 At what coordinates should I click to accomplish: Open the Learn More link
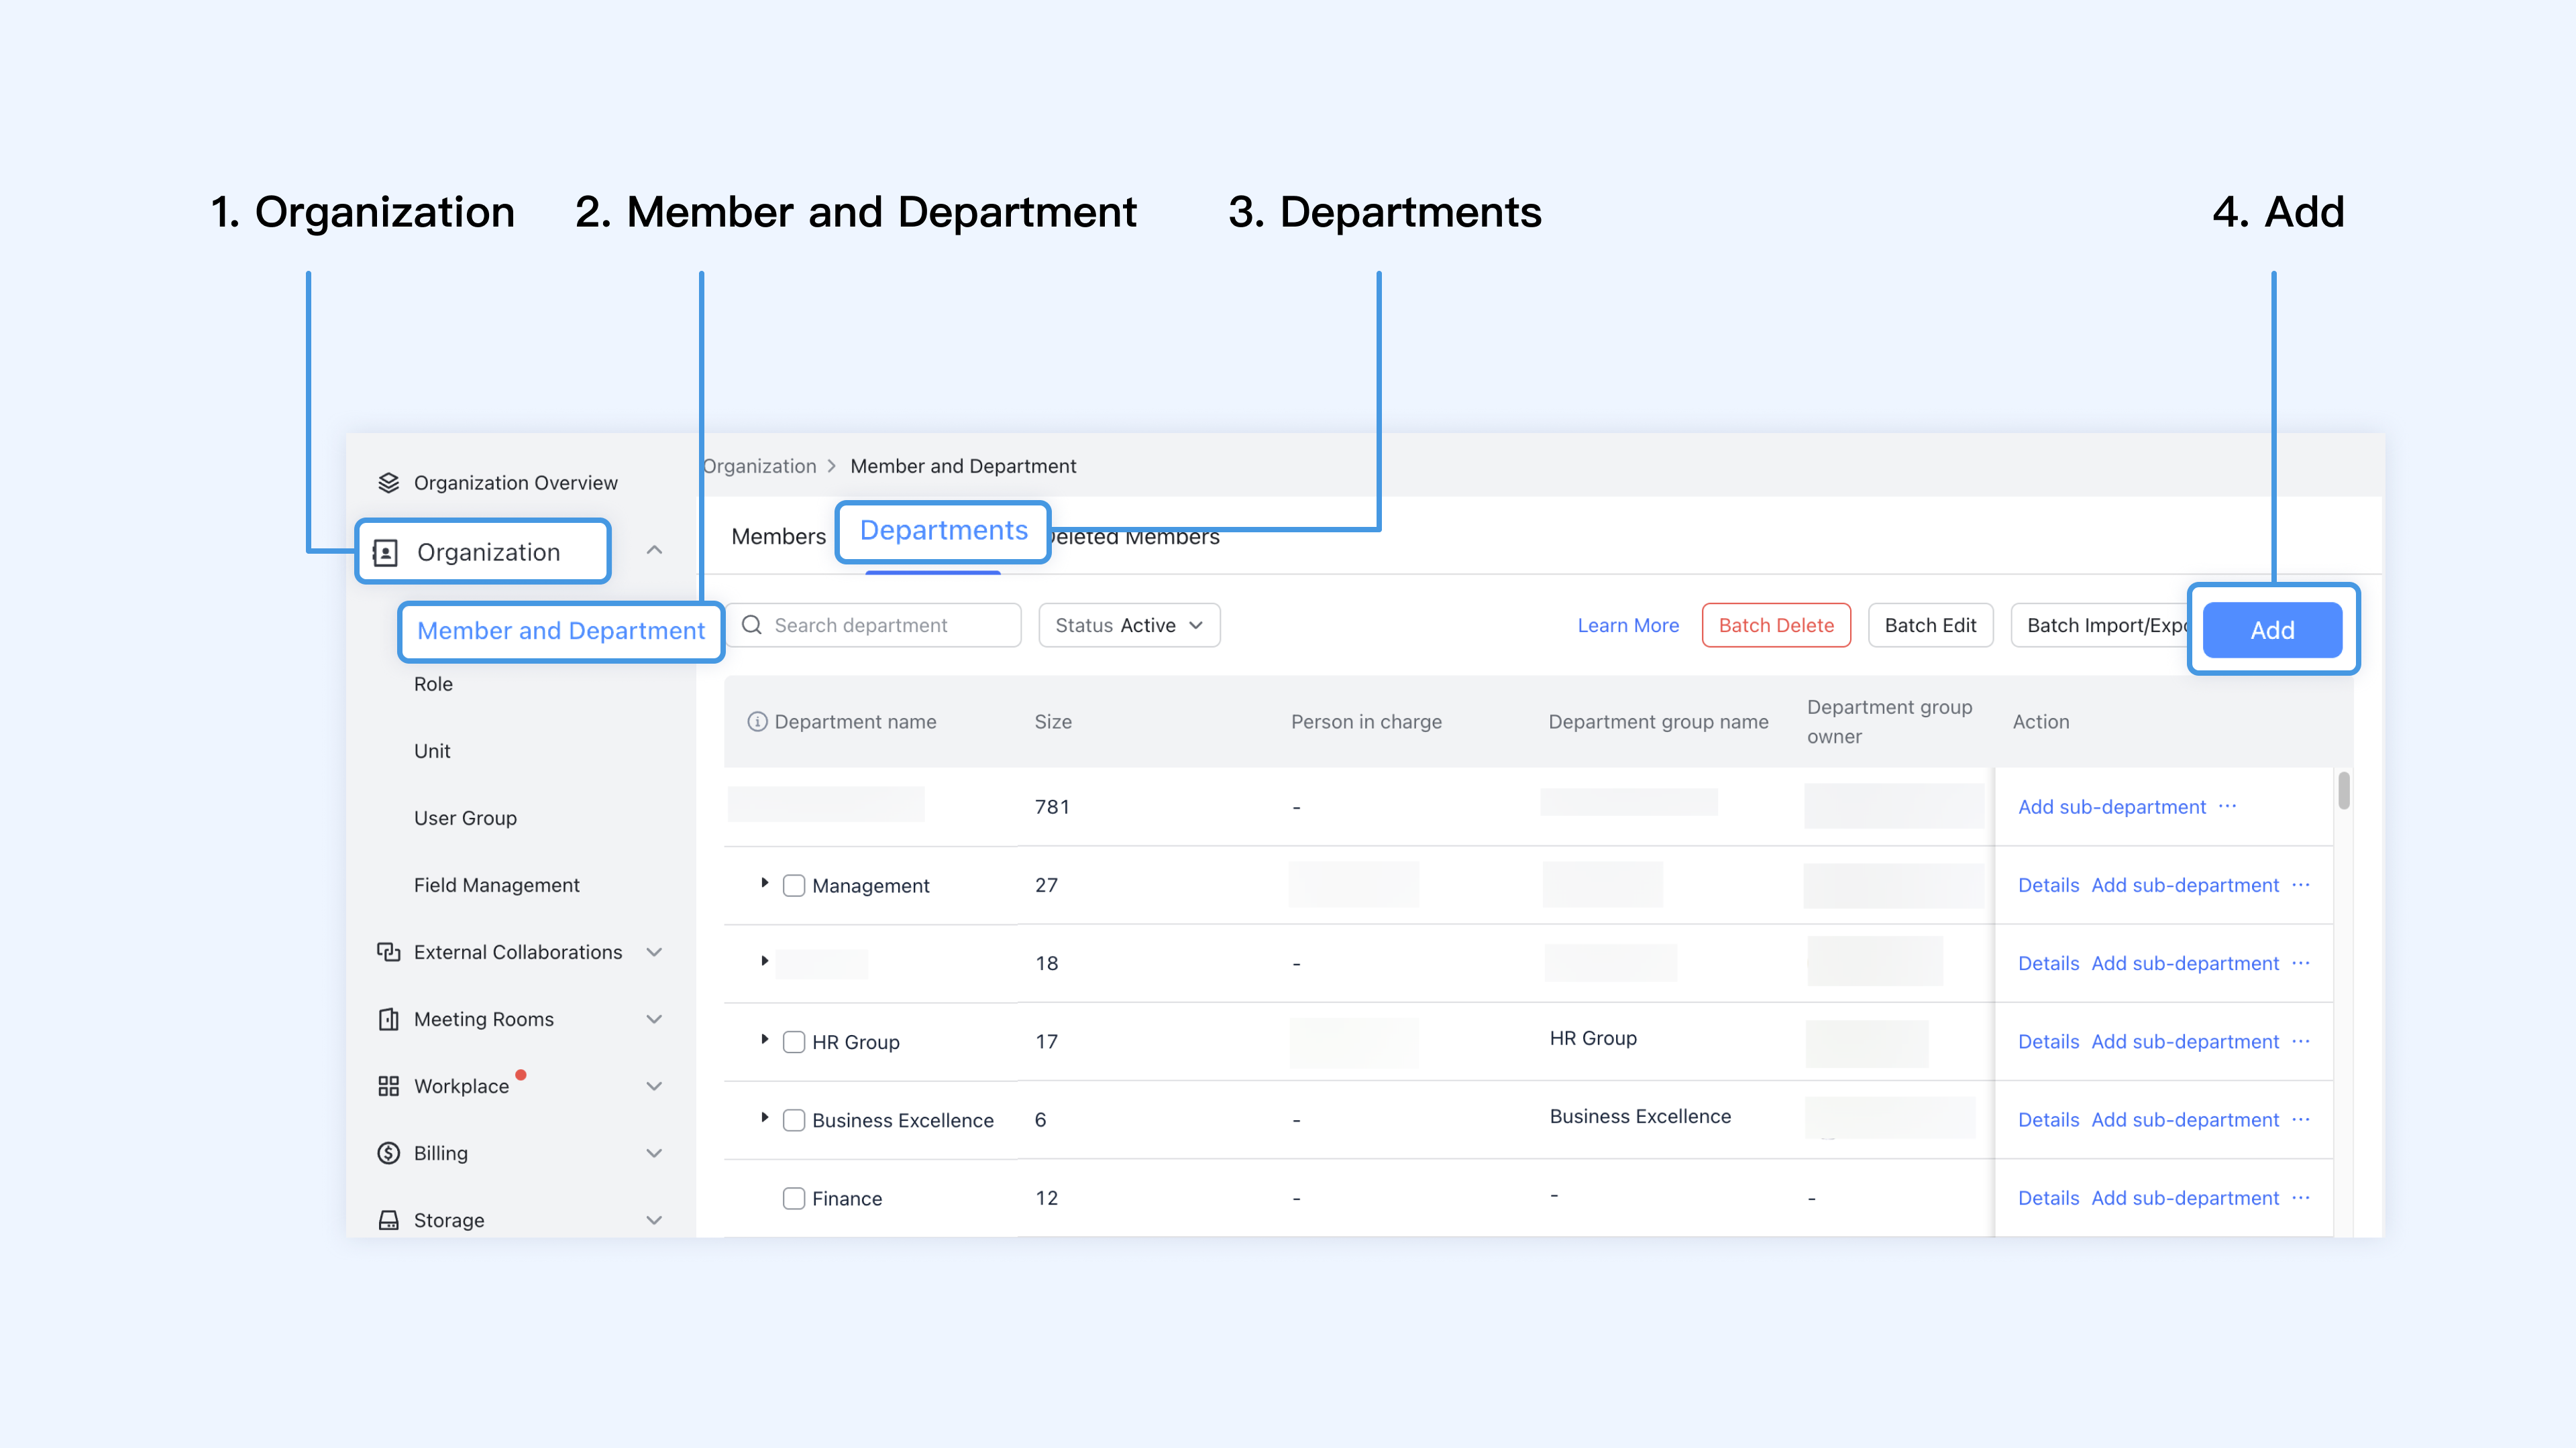(x=1628, y=625)
